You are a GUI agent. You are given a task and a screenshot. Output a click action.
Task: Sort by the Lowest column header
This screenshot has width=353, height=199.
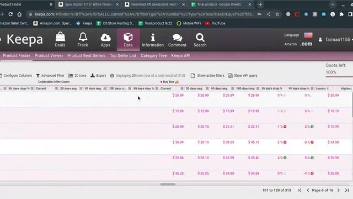coord(320,88)
